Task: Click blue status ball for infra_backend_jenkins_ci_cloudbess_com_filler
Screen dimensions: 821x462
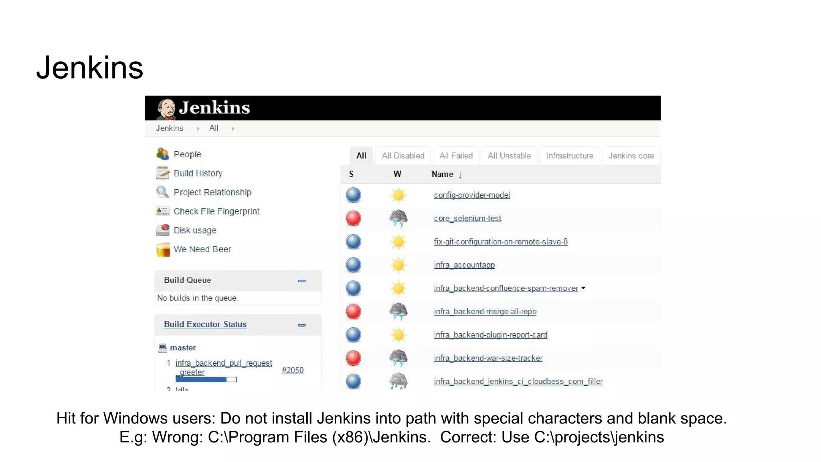Action: pos(353,381)
